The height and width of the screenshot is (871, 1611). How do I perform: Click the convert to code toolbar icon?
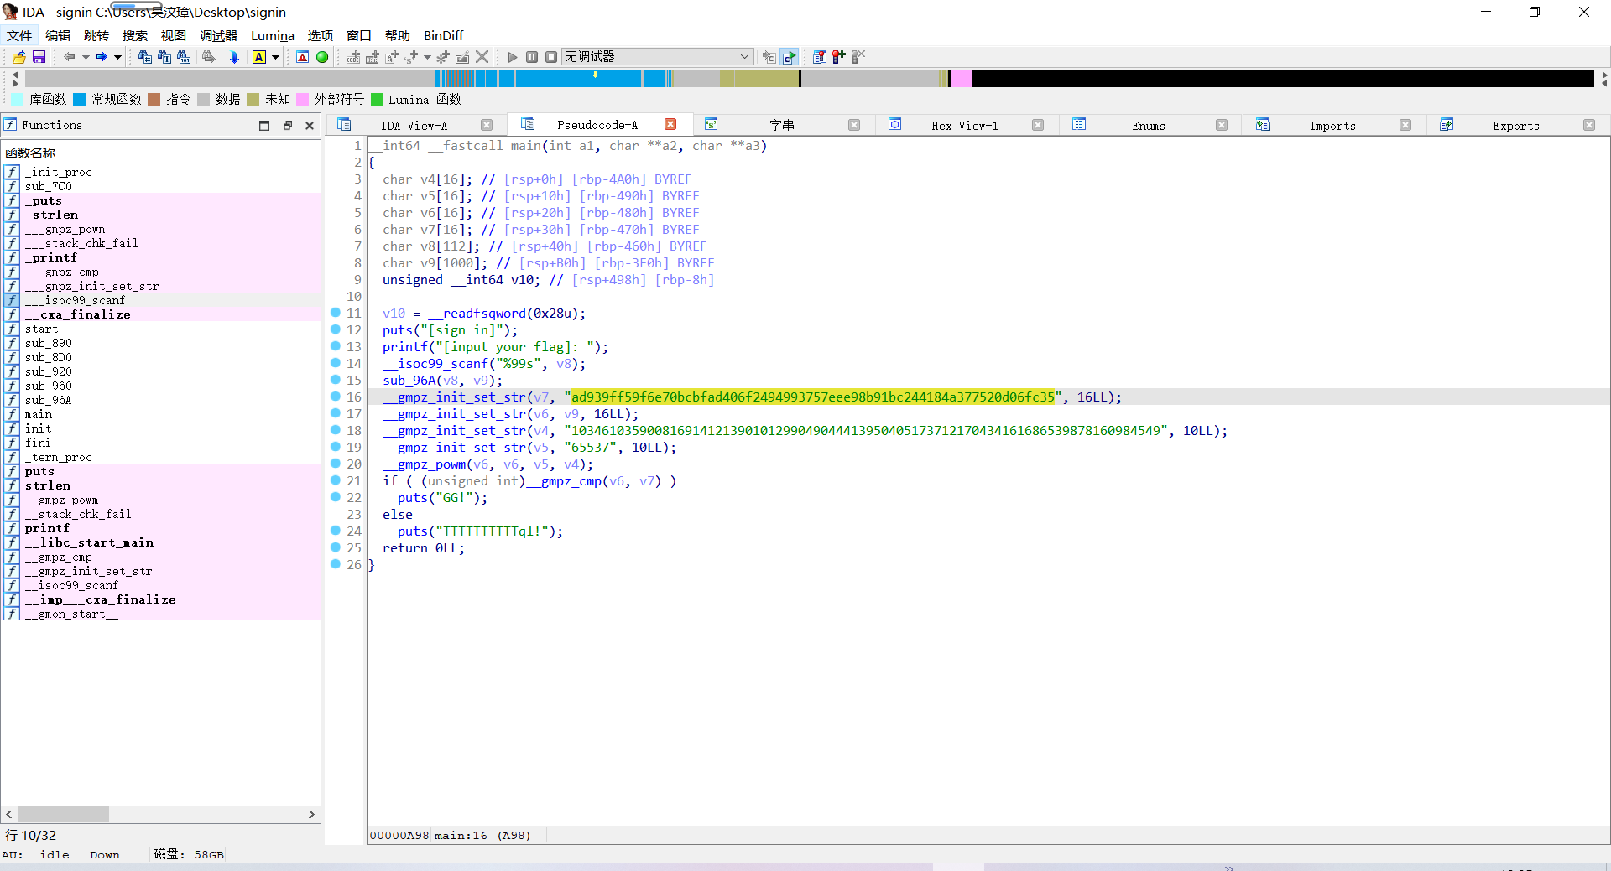point(353,57)
